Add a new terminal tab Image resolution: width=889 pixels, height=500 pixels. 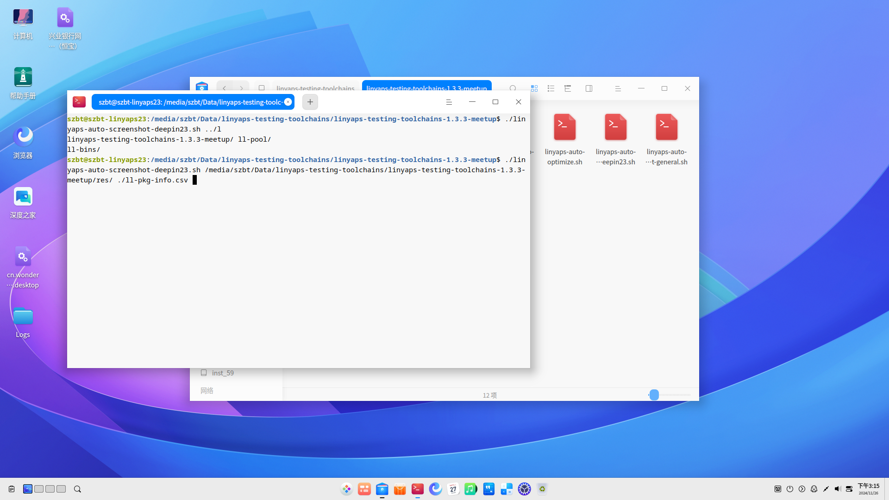pos(310,102)
